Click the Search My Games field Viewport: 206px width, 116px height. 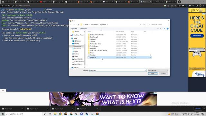point(158,24)
